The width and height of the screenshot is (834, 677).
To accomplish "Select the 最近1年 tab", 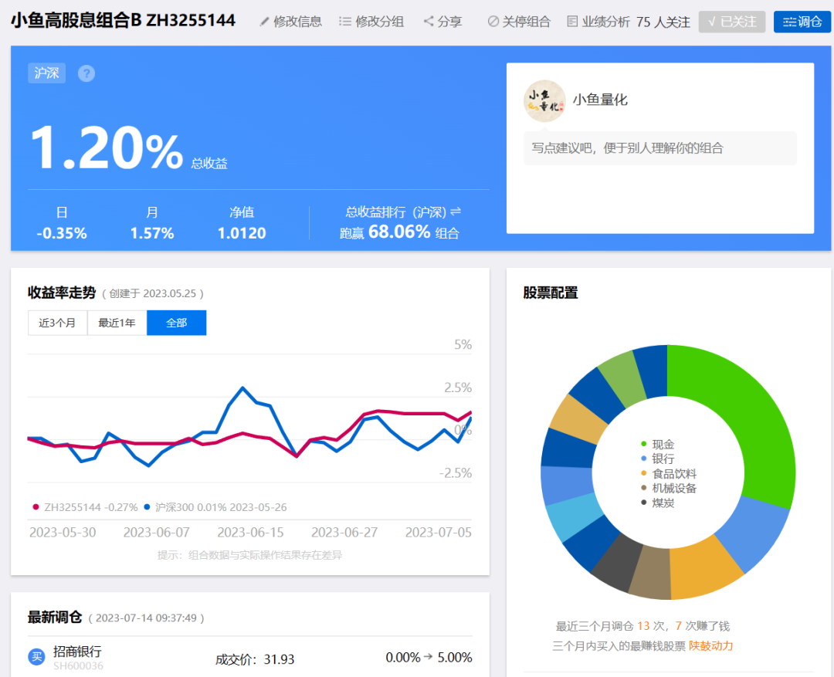I will [x=117, y=323].
